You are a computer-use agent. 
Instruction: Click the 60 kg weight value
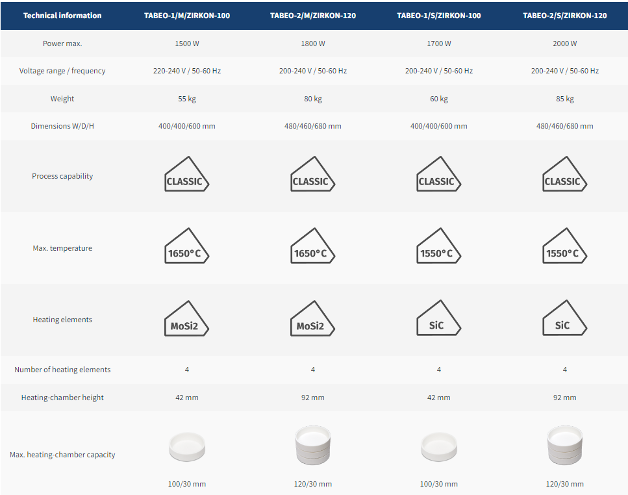pos(439,99)
